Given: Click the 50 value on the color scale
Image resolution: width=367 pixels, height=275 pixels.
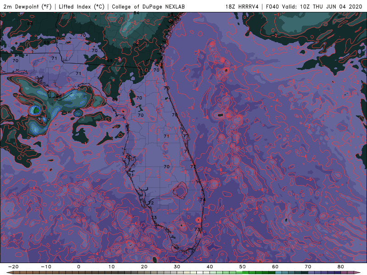Looking at the screenshot, I should coord(243,267).
